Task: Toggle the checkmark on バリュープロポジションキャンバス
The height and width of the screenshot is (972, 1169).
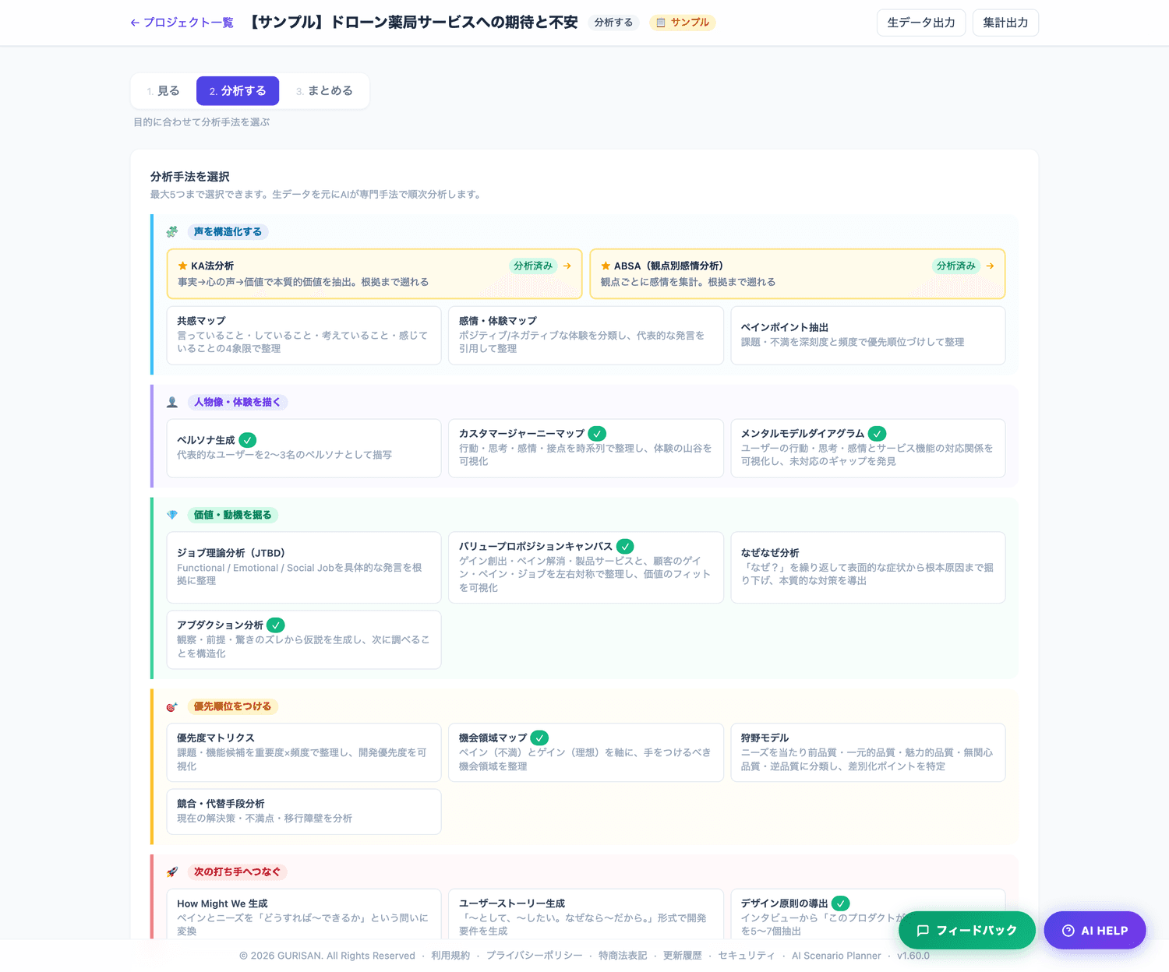Action: pyautogui.click(x=625, y=546)
